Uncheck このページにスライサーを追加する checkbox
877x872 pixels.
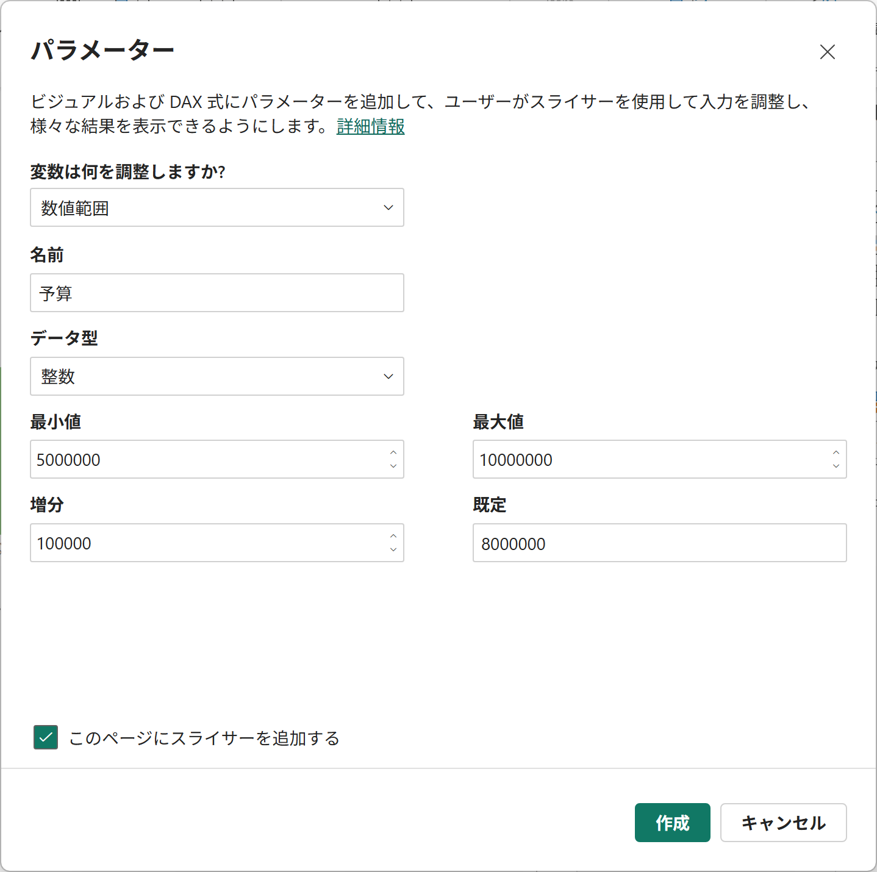[46, 737]
